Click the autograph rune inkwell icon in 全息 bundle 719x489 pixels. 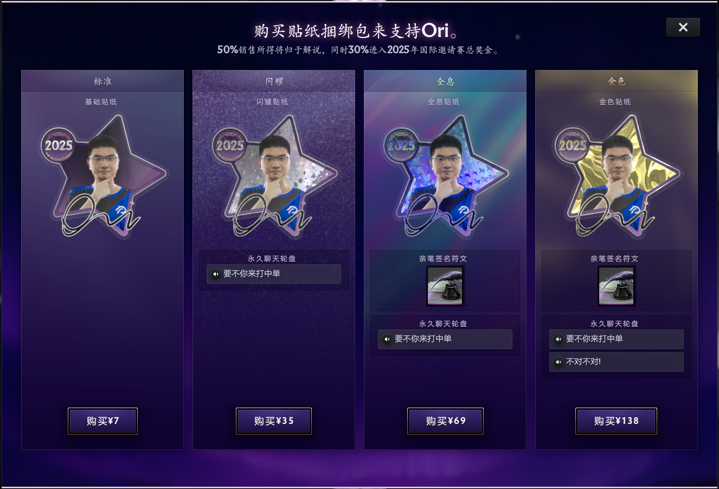(x=445, y=286)
